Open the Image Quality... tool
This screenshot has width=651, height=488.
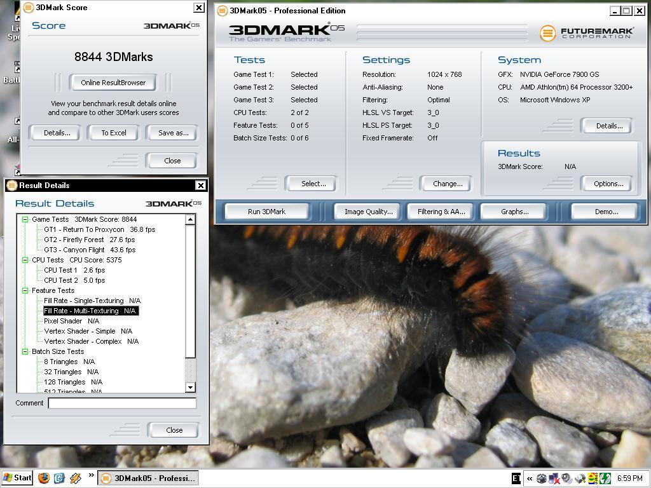(x=368, y=212)
